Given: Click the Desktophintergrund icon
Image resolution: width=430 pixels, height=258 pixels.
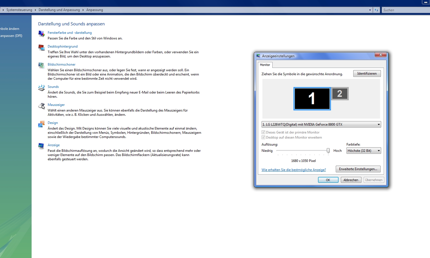Looking at the screenshot, I should pyautogui.click(x=41, y=48).
